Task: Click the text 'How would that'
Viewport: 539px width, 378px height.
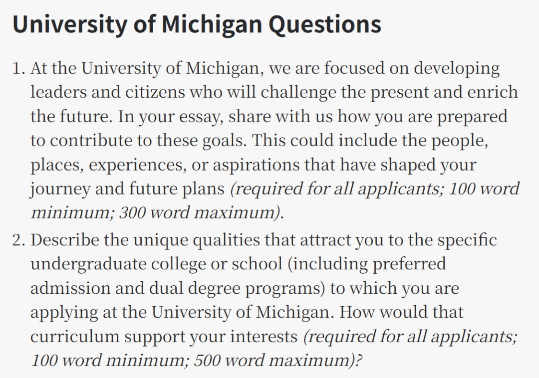Action: click(x=401, y=312)
